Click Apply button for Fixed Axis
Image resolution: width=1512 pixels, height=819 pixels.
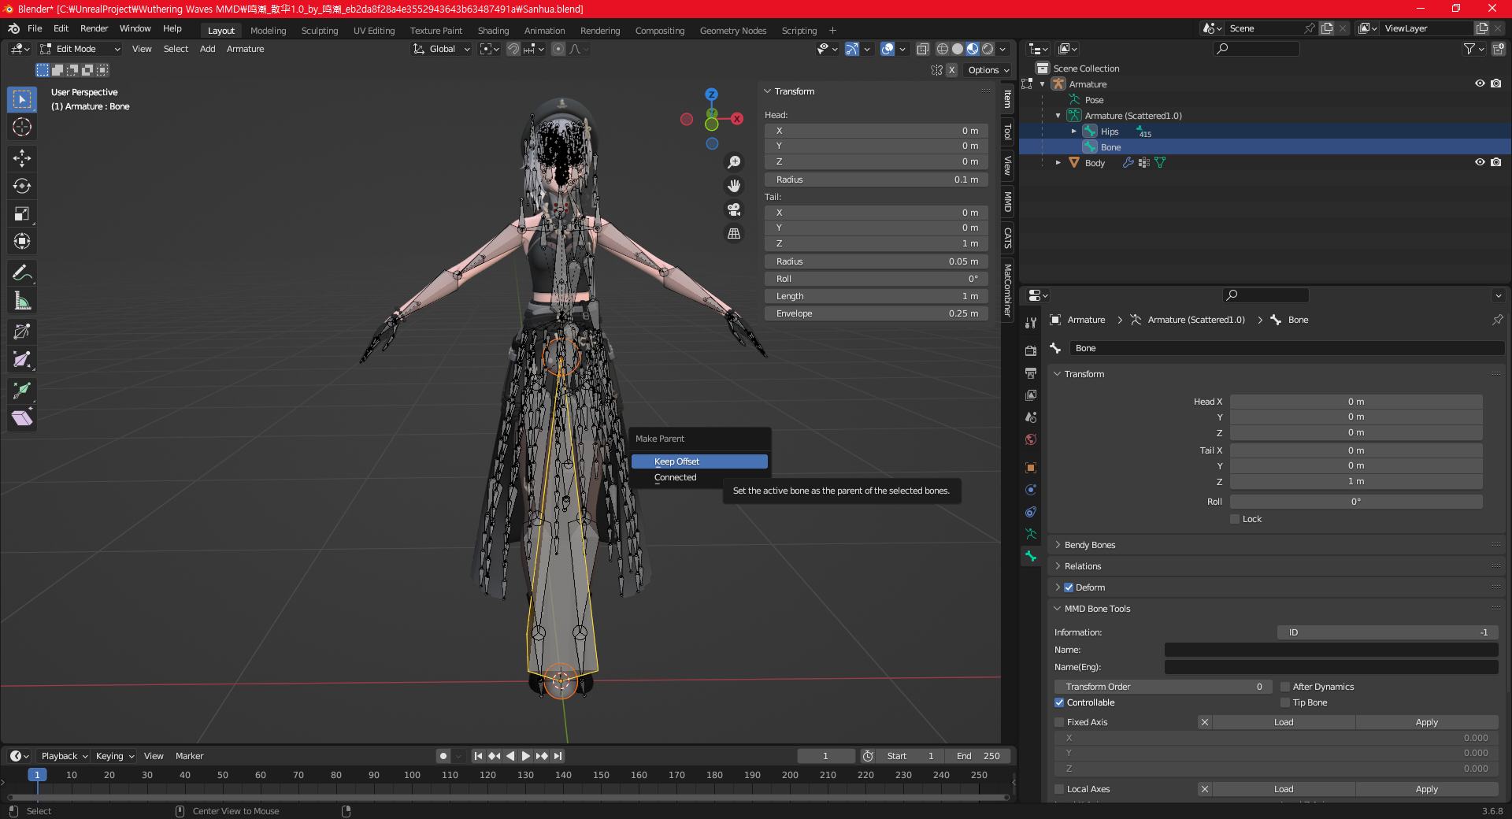[1426, 722]
